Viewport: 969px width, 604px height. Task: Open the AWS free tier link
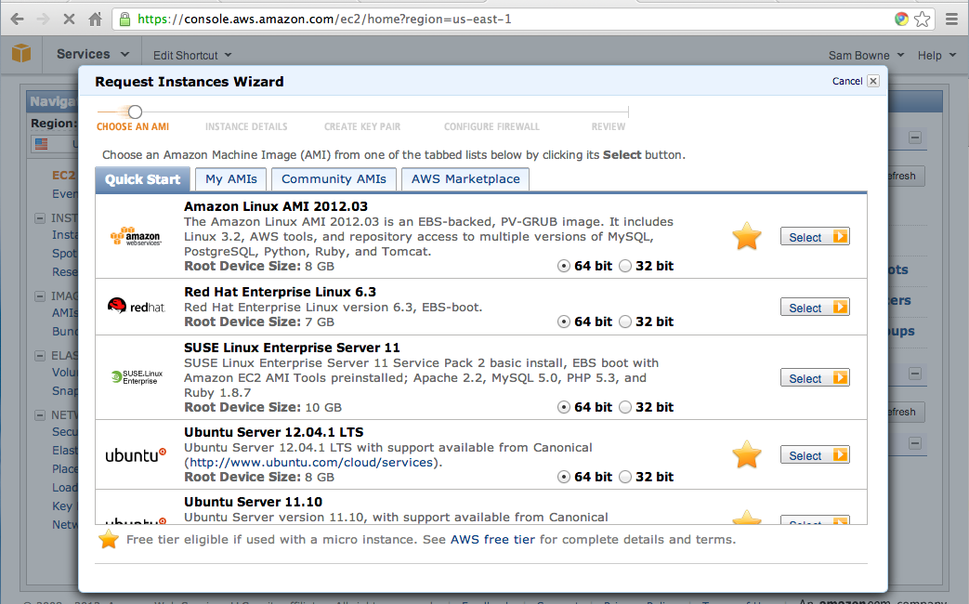(492, 540)
